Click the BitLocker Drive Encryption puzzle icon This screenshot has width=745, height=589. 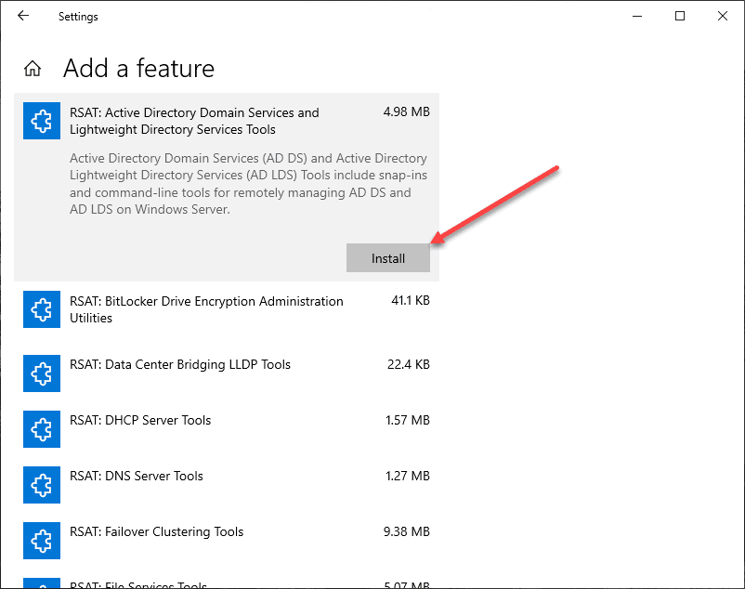click(x=41, y=309)
